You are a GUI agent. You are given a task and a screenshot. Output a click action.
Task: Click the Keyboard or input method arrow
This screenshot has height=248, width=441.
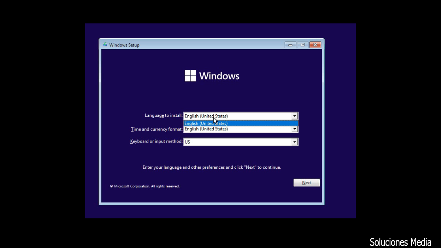coord(295,142)
